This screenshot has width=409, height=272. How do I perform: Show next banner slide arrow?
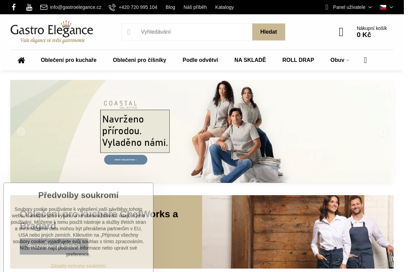tap(383, 132)
